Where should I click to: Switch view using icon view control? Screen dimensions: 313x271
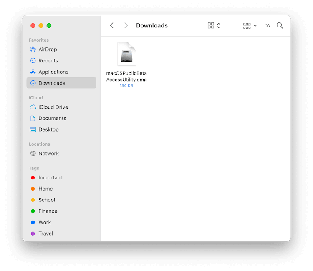coord(214,26)
